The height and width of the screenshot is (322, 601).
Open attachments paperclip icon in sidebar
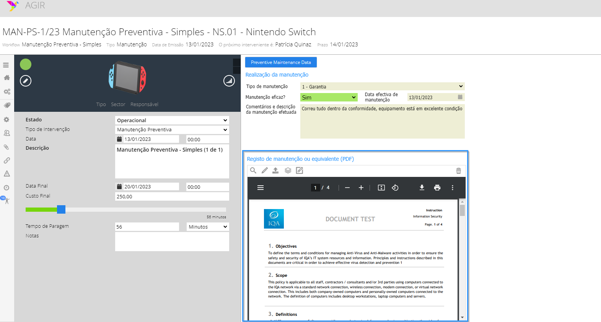click(x=7, y=147)
